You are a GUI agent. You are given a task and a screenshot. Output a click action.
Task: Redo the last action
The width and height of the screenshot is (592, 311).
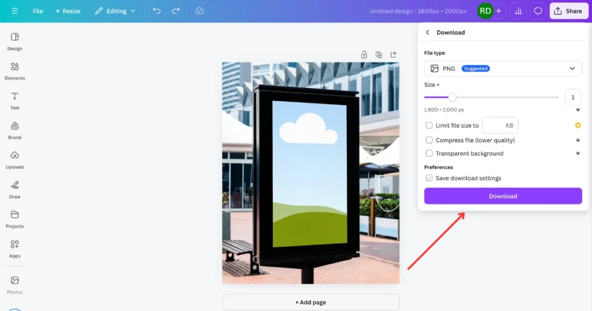(176, 11)
